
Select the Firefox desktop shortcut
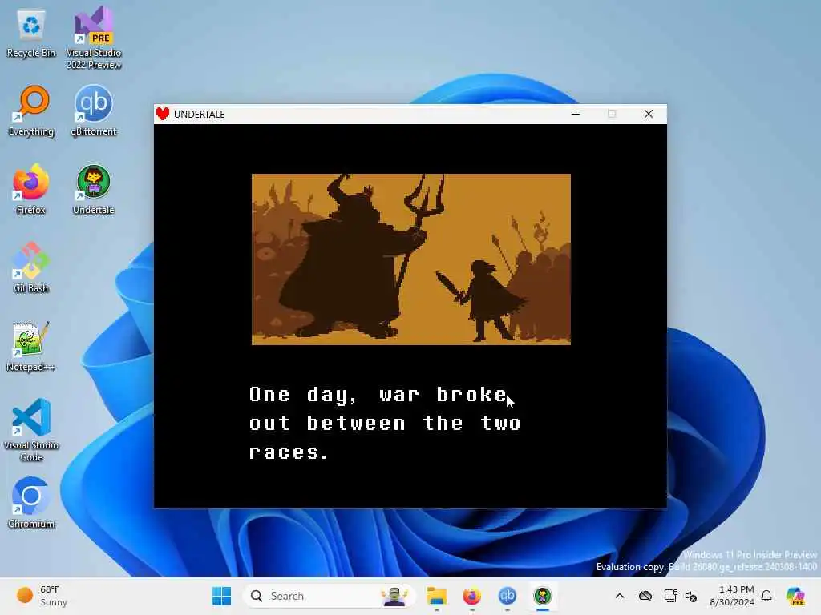coord(31,189)
